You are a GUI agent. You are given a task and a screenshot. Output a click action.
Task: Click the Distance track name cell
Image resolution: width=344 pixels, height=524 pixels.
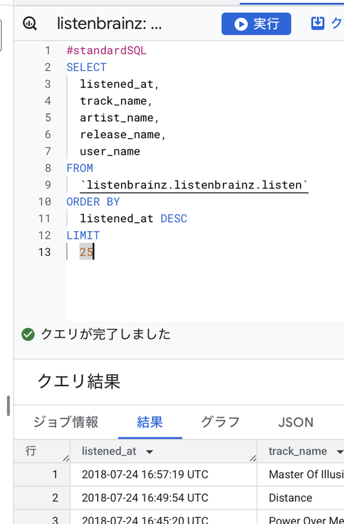(x=301, y=498)
